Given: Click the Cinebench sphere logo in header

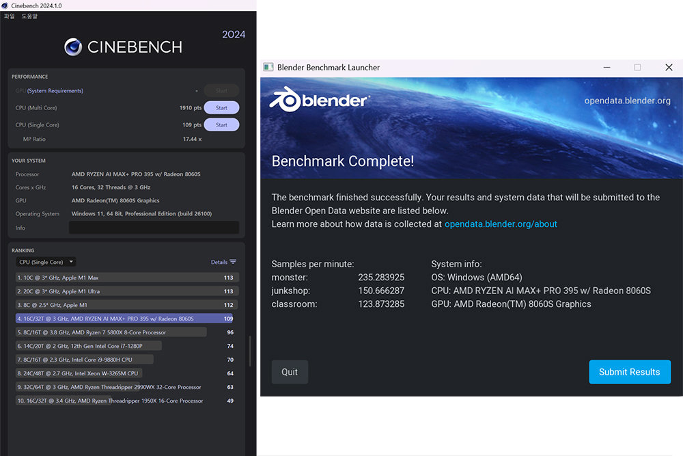Looking at the screenshot, I should [x=73, y=46].
